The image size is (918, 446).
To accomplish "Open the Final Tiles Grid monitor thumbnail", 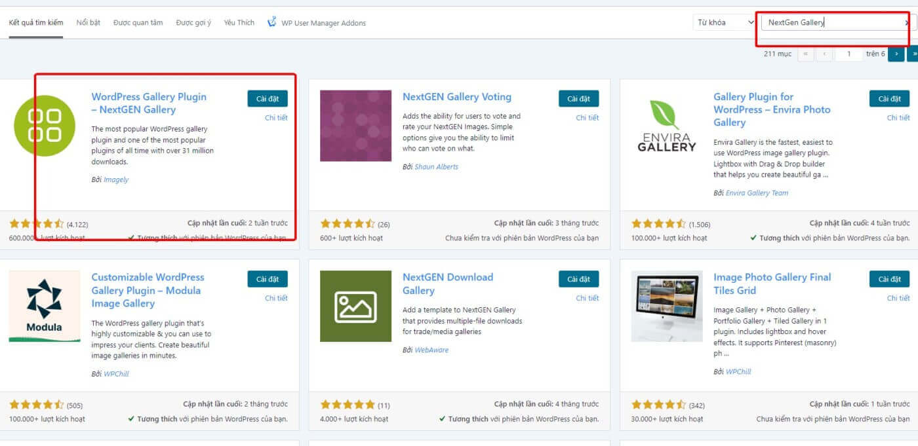I will (666, 306).
